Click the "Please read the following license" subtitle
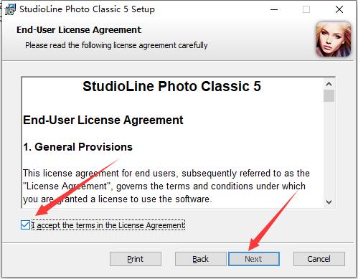The width and height of the screenshot is (358, 279). (116, 45)
